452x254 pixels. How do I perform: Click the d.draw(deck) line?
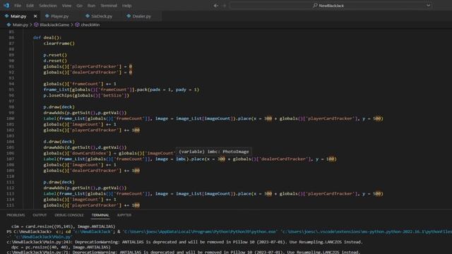pos(59,142)
